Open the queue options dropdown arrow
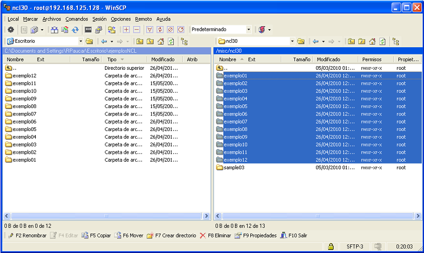424x253 pixels. click(x=42, y=30)
